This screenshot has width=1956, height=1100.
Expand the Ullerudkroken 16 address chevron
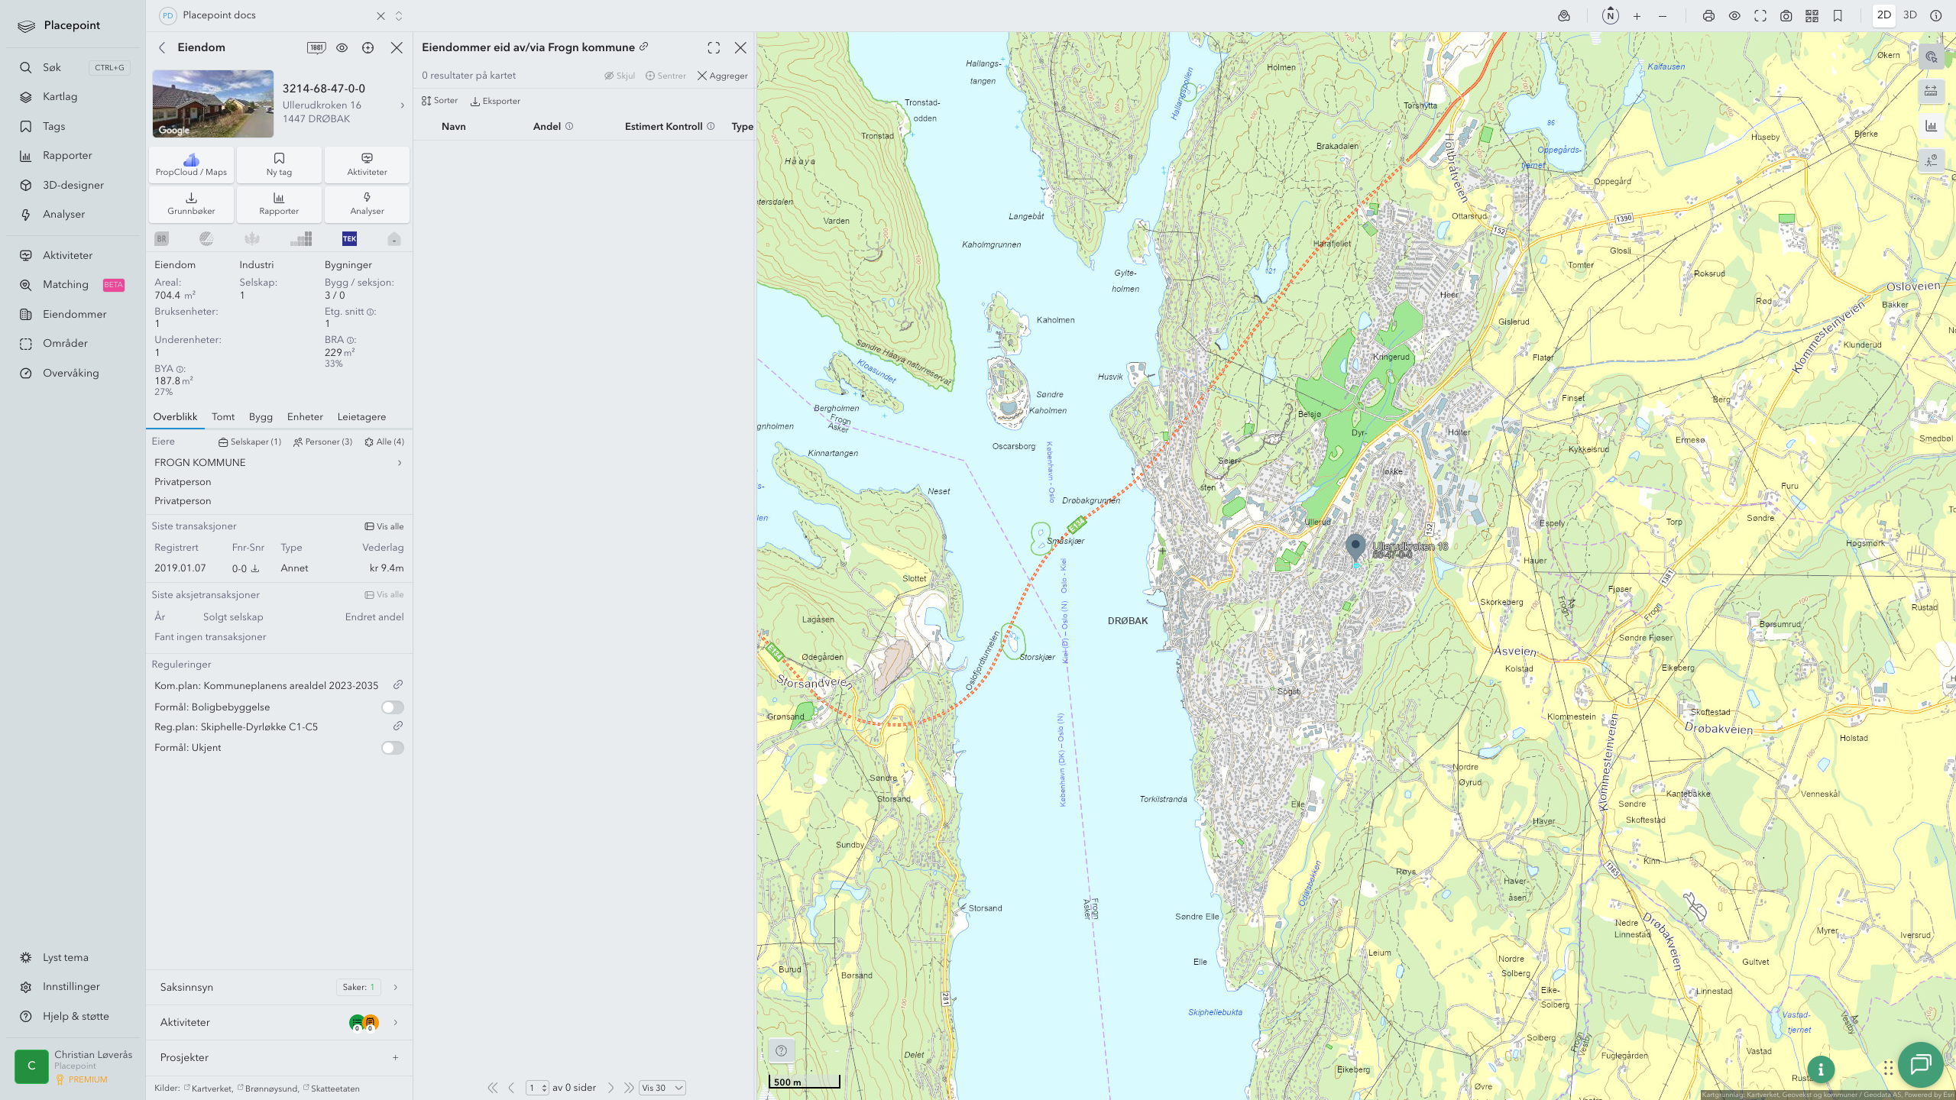403,105
